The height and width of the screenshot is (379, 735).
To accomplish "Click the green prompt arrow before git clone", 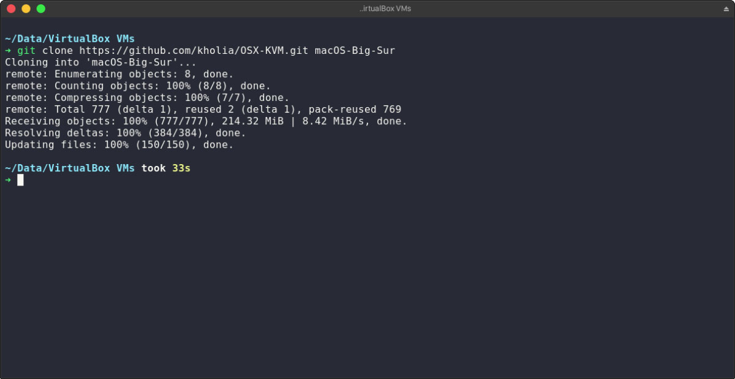I will click(x=8, y=51).
